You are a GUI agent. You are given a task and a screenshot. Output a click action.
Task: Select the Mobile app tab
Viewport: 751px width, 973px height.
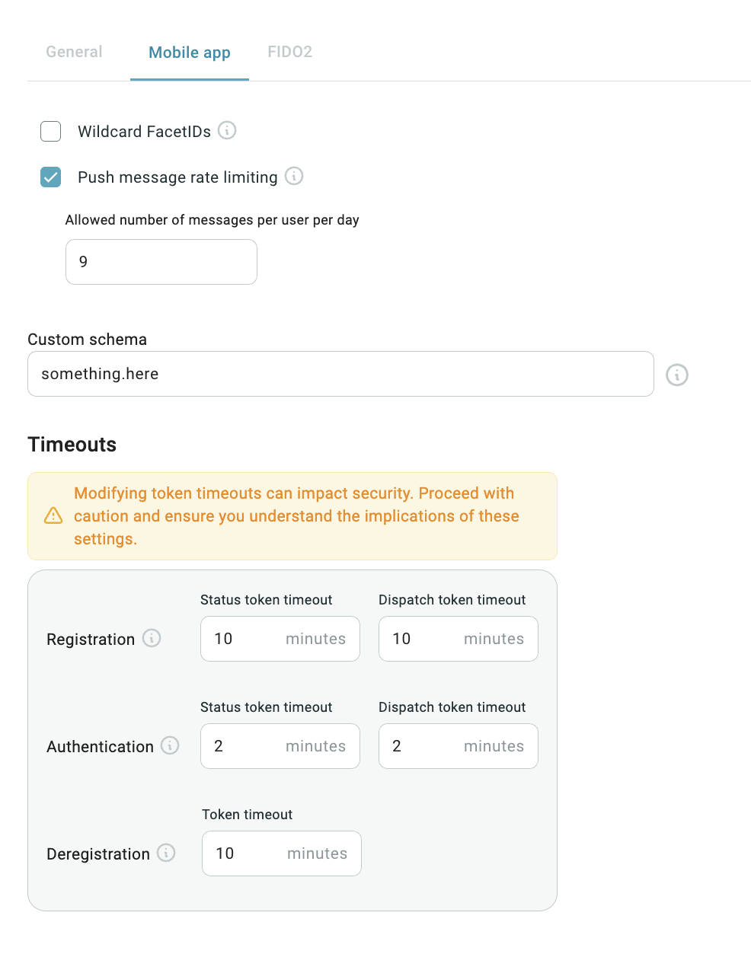tap(190, 53)
